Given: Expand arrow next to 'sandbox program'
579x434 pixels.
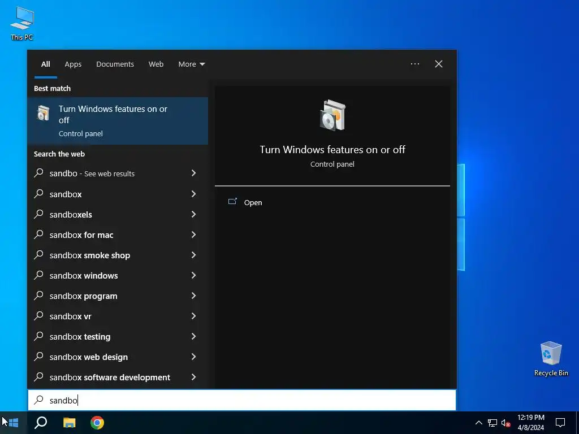Looking at the screenshot, I should [x=193, y=296].
